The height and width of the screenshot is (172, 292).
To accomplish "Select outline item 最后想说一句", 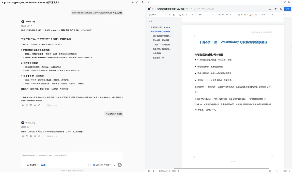I will click(x=158, y=58).
